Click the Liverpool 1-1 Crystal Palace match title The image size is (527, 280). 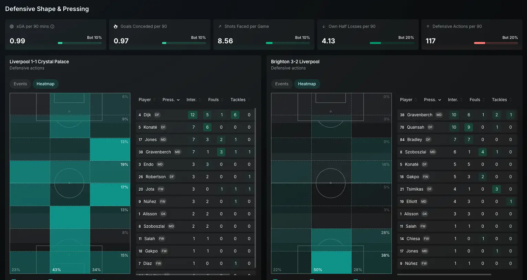click(39, 62)
